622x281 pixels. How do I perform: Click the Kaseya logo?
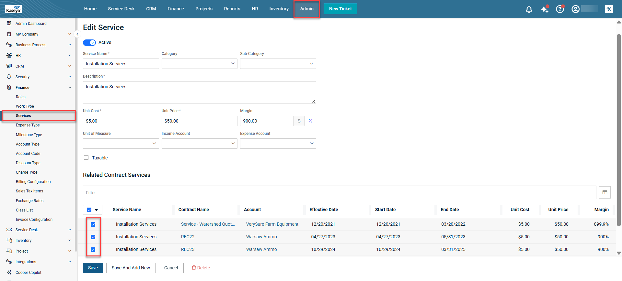[x=13, y=9]
